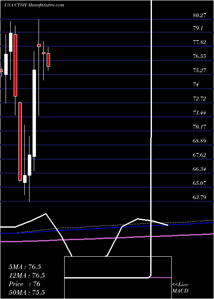Click the 71.44 price axis label

point(199,113)
